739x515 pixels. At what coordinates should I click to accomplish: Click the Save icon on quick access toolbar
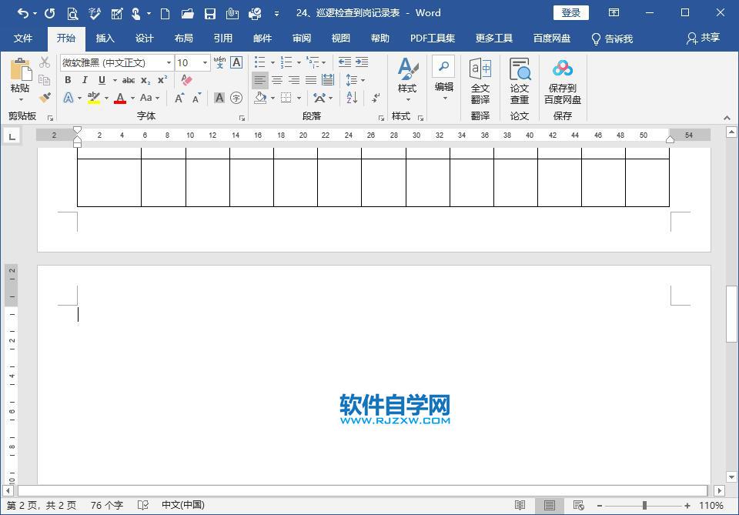(x=210, y=13)
